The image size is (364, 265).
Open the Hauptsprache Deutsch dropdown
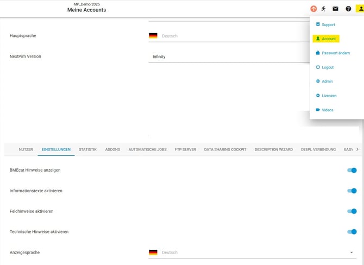coord(229,36)
